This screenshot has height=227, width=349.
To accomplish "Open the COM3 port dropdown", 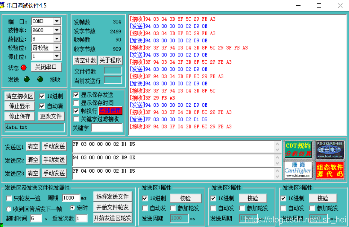I will [57, 21].
